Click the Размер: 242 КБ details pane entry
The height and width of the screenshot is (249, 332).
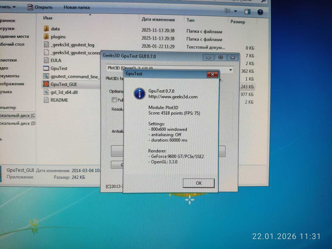70,177
